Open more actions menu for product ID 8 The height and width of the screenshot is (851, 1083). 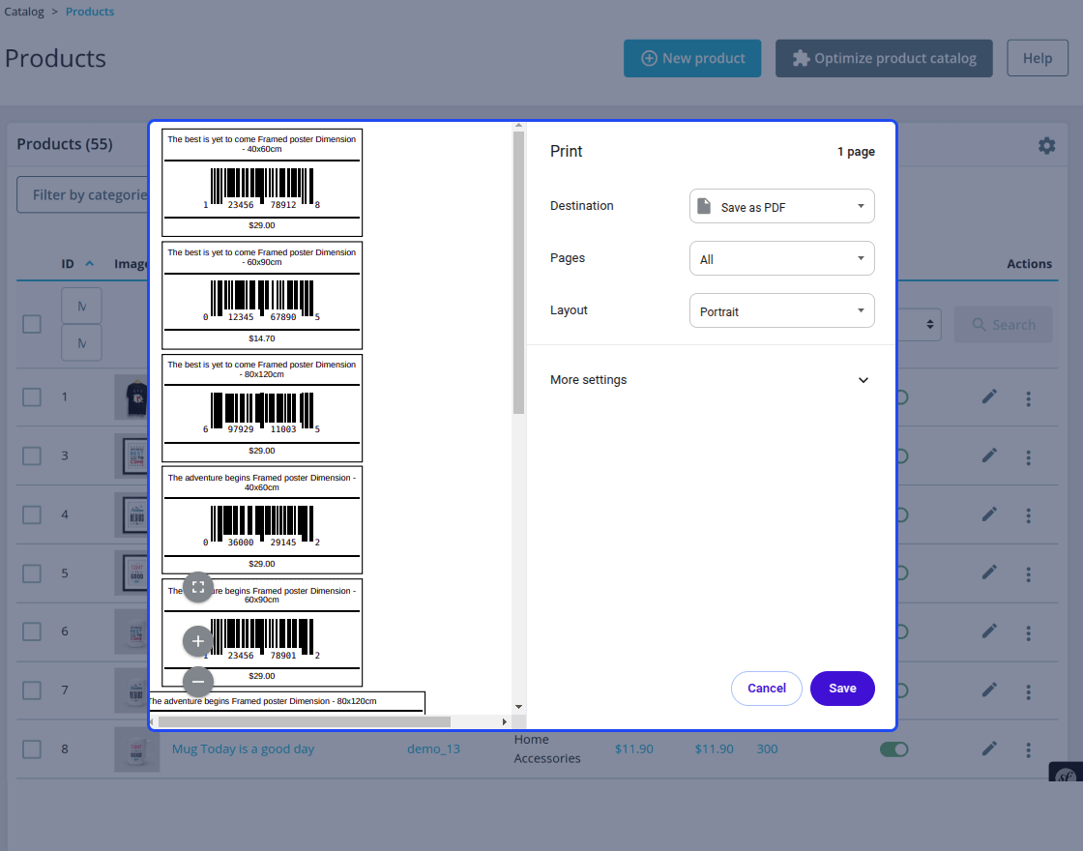click(x=1029, y=750)
